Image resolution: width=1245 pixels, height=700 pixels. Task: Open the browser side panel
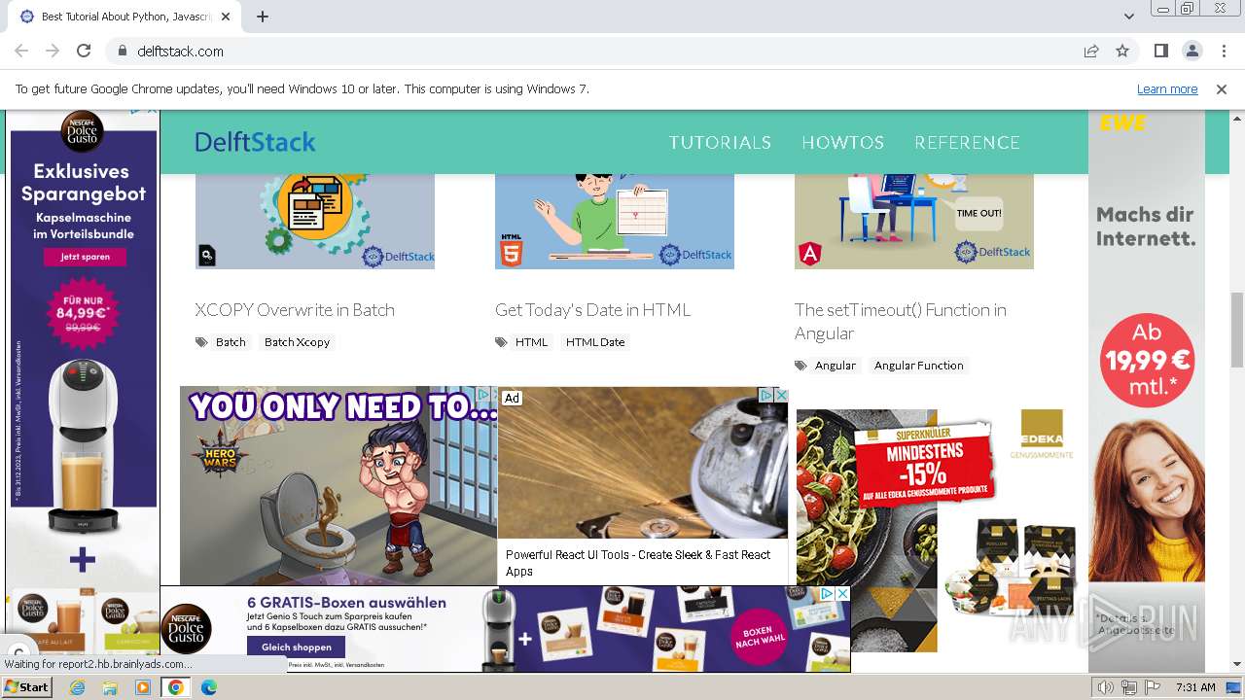pyautogui.click(x=1160, y=51)
